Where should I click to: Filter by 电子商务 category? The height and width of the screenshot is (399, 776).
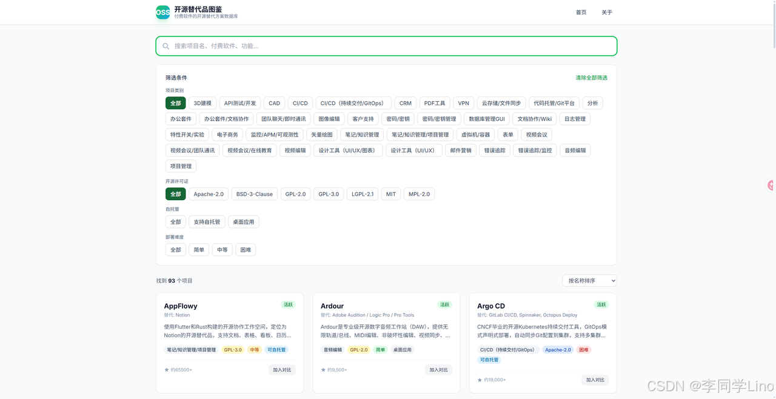(x=228, y=135)
